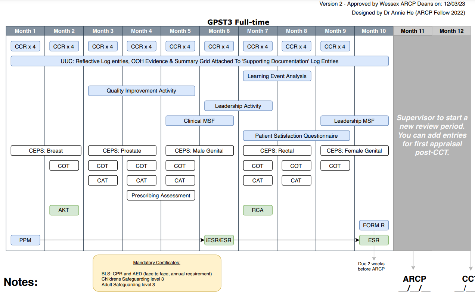475x294 pixels.
Task: Select the green RCA exam box
Action: [257, 210]
